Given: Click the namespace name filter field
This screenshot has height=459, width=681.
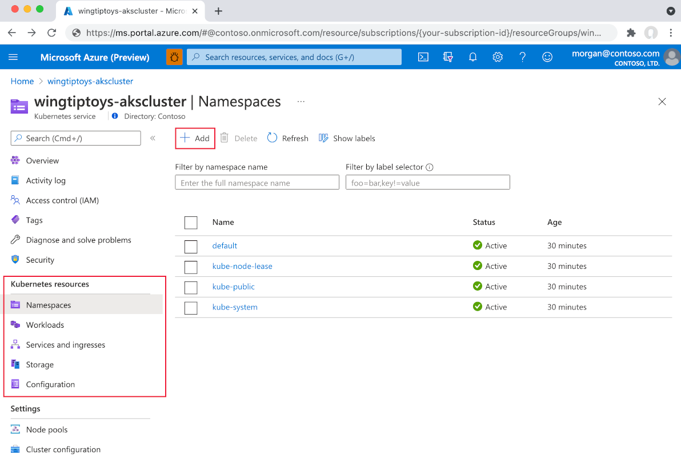Looking at the screenshot, I should [257, 182].
